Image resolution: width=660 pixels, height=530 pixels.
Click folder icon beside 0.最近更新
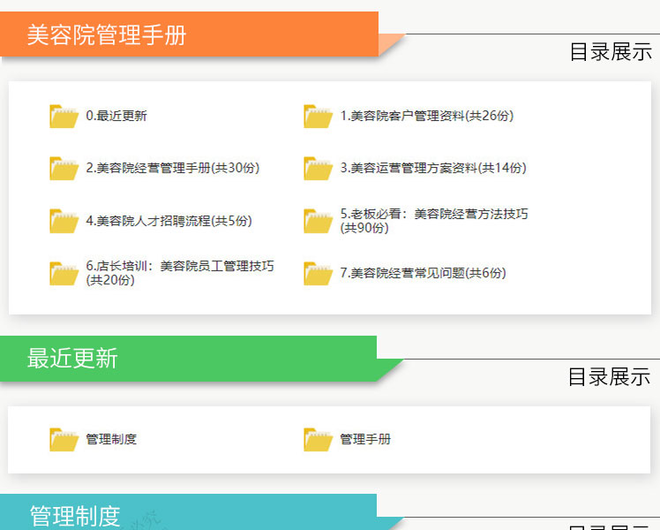[64, 117]
